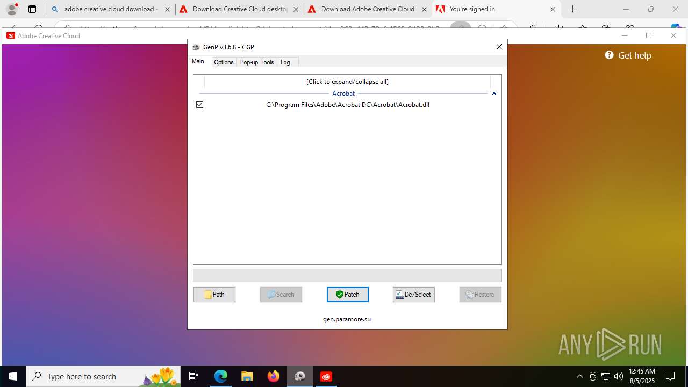The height and width of the screenshot is (387, 688).
Task: Click the GenP progress bar
Action: [x=347, y=275]
